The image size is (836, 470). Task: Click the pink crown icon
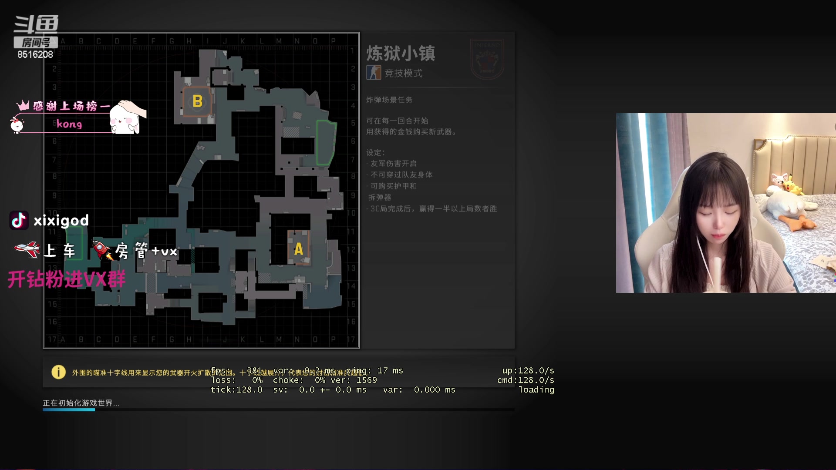(23, 105)
